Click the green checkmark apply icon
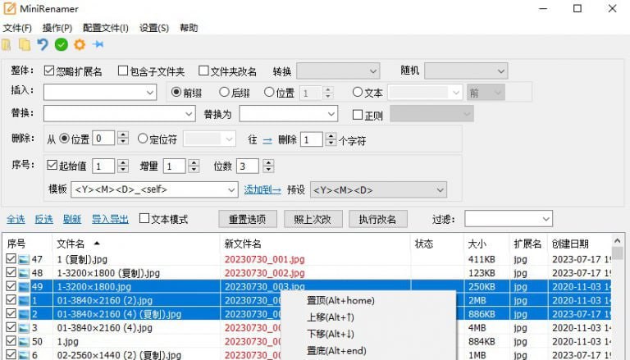The width and height of the screenshot is (630, 360). (61, 44)
